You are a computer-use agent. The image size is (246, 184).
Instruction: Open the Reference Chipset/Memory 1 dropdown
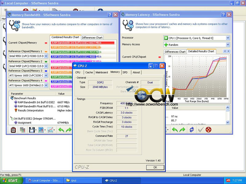[46, 56]
